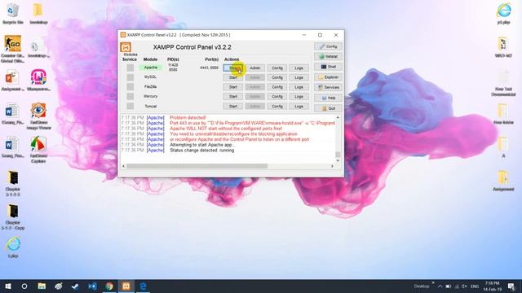Click the XAMPP orange logo icon

(x=126, y=47)
